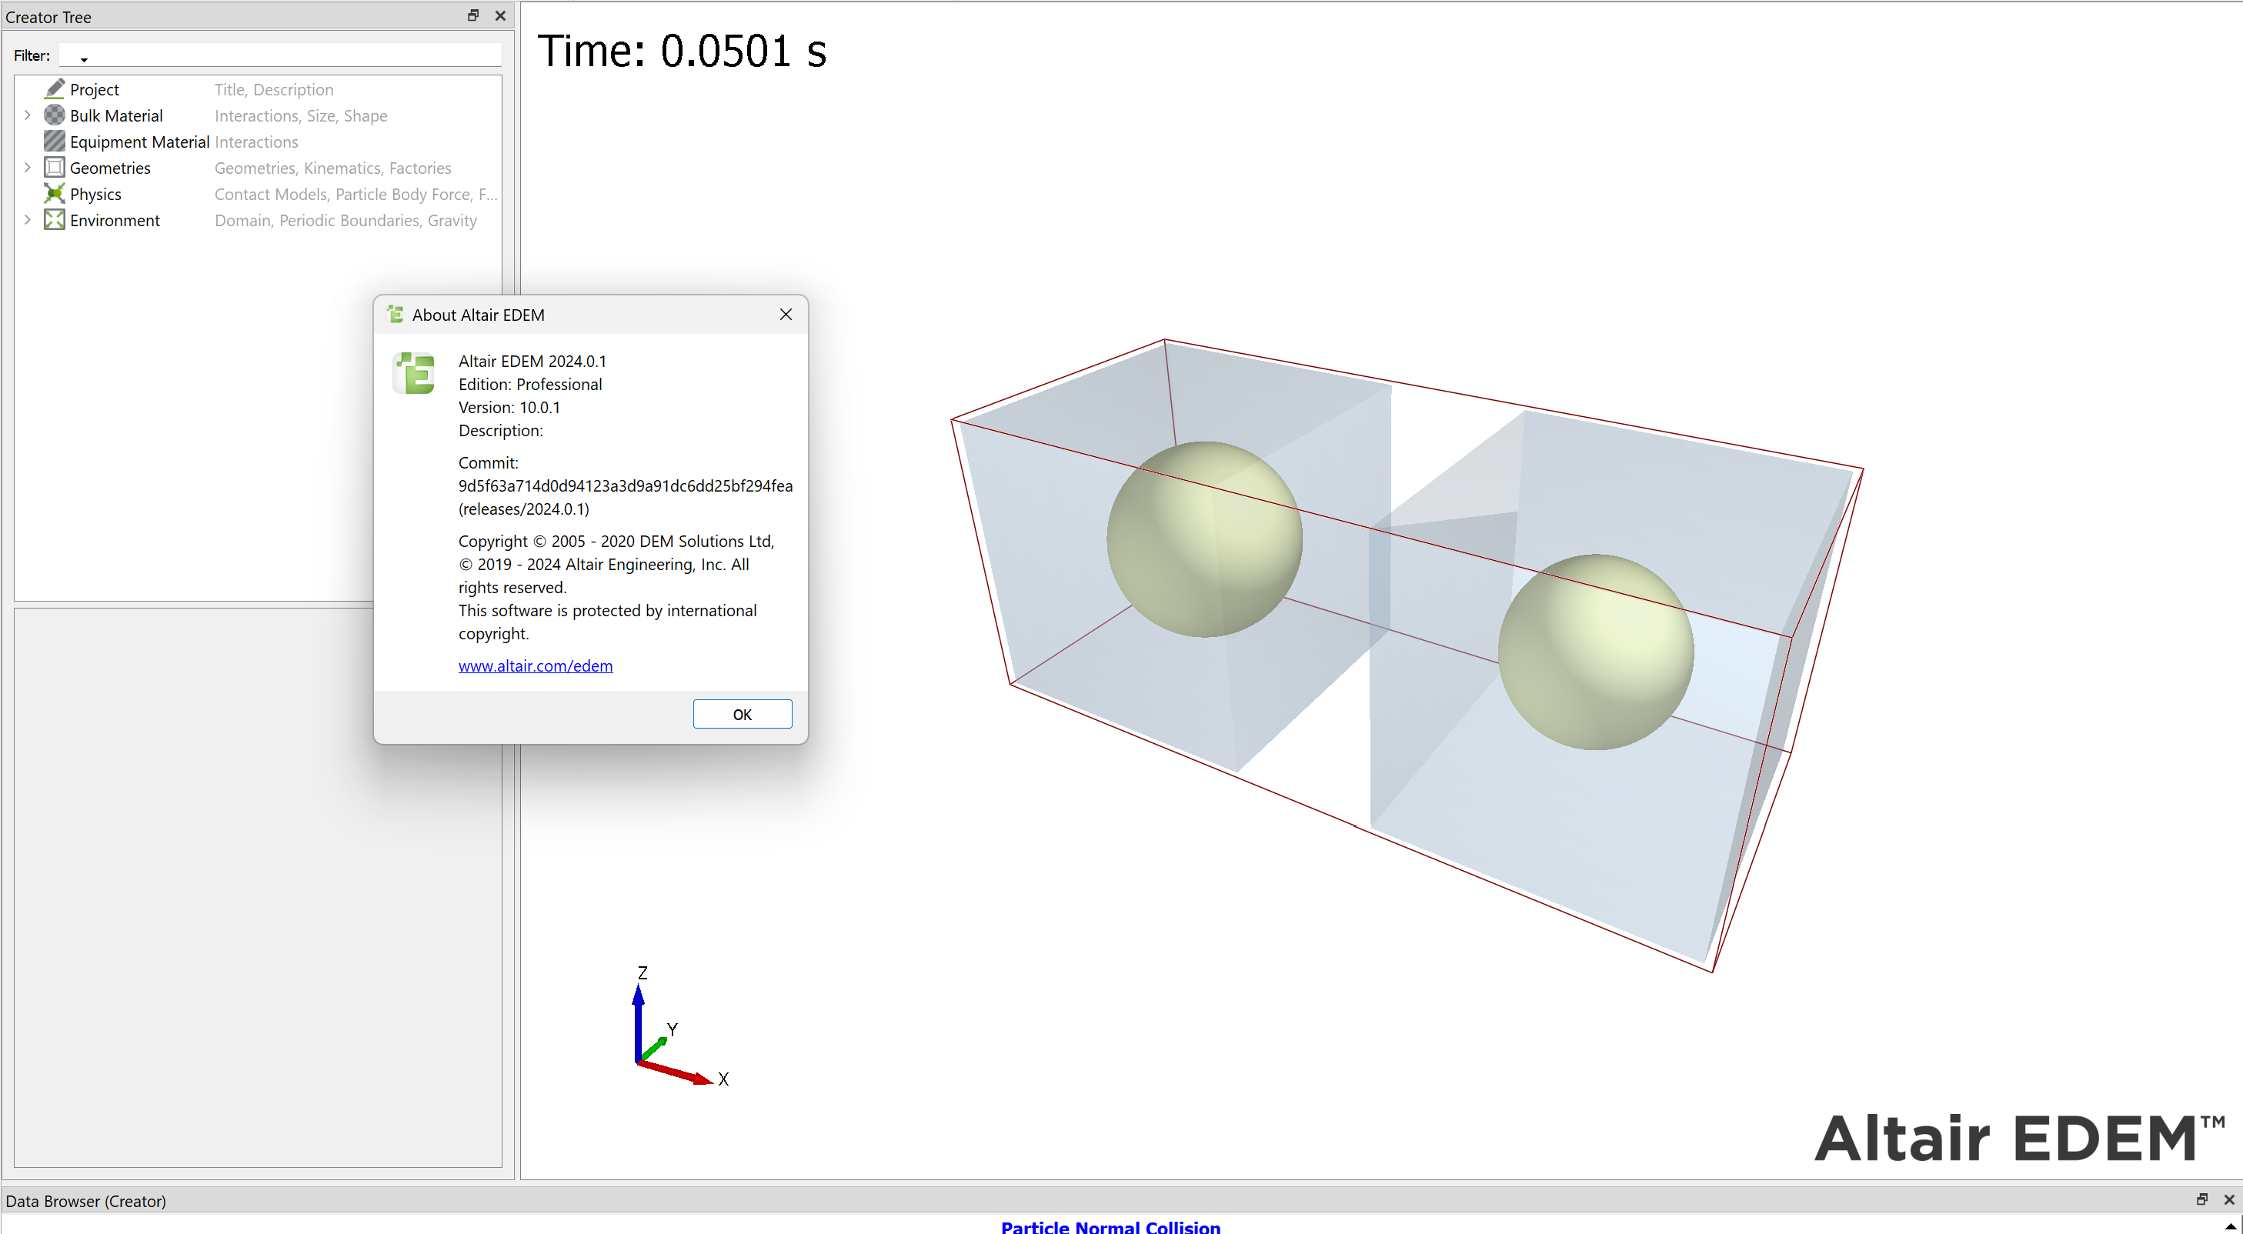
Task: Select the Geometries square icon
Action: point(54,167)
